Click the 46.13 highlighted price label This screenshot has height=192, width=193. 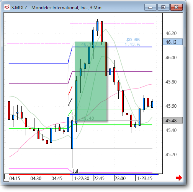tap(173, 42)
